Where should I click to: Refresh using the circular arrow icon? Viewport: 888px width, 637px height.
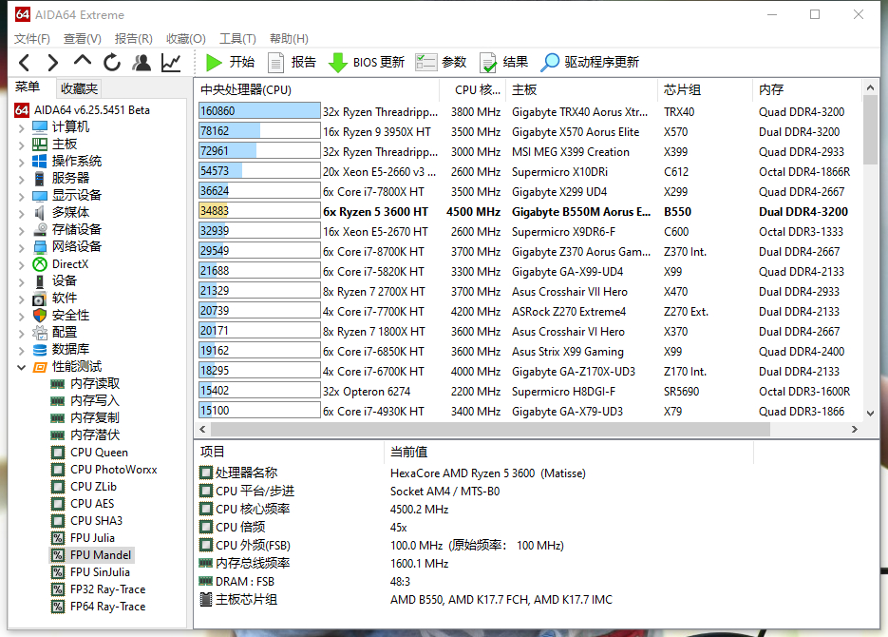point(111,63)
